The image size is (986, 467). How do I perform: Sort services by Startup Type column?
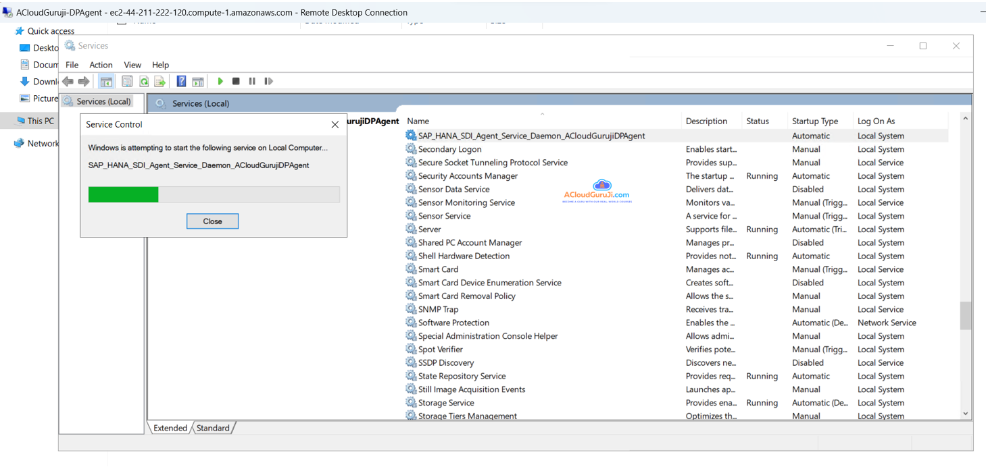click(x=814, y=121)
